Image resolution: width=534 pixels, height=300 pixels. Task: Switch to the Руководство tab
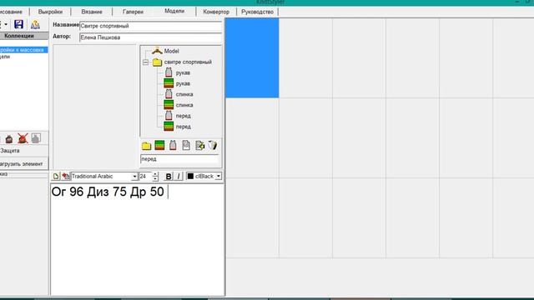258,12
